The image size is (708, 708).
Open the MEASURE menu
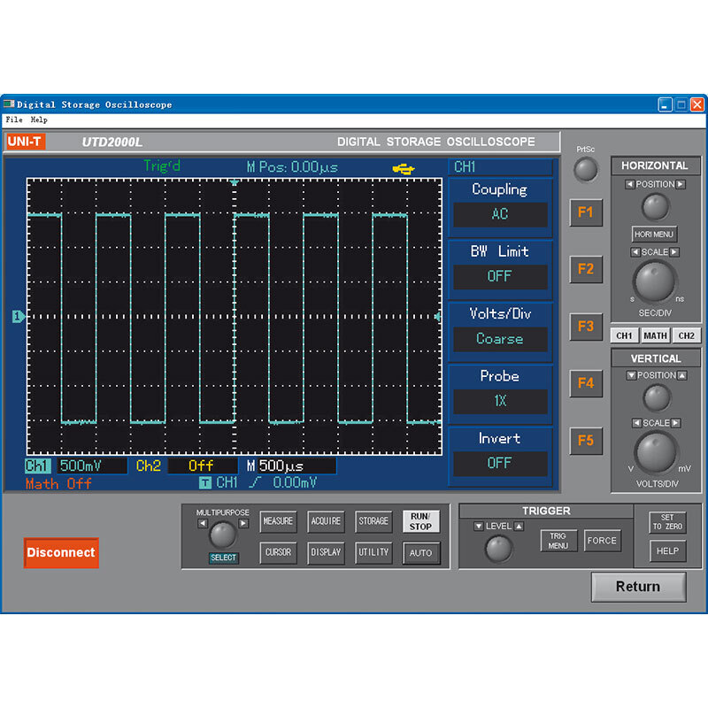tap(278, 521)
